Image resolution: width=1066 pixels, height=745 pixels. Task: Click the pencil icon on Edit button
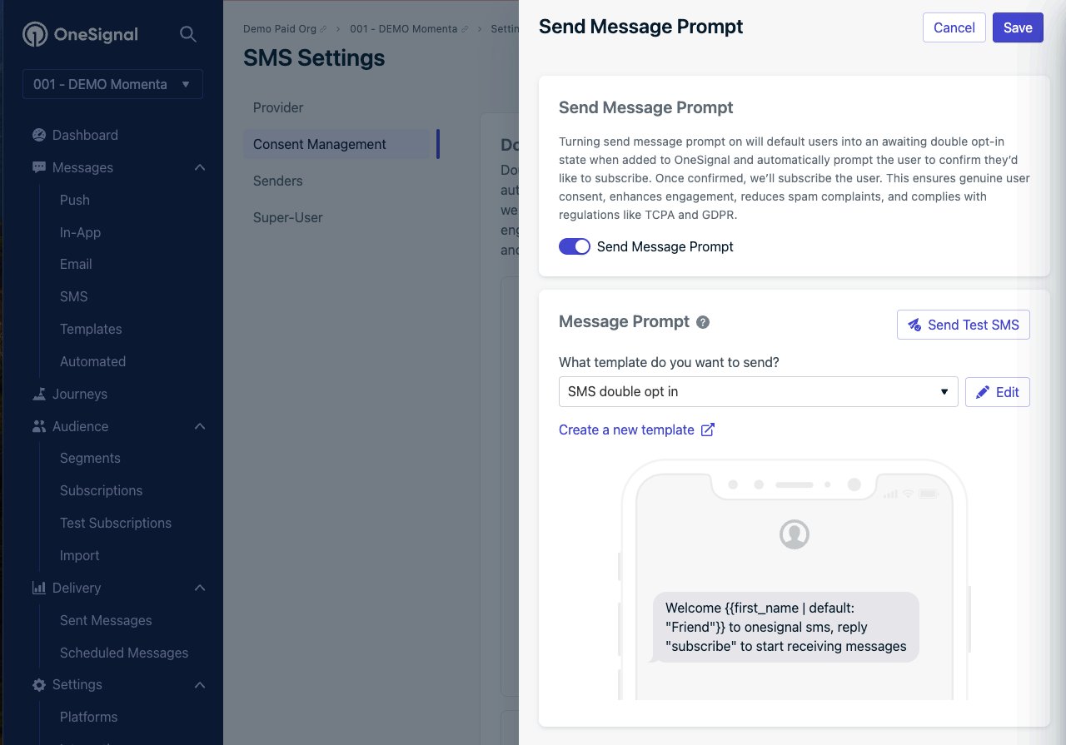tap(984, 392)
